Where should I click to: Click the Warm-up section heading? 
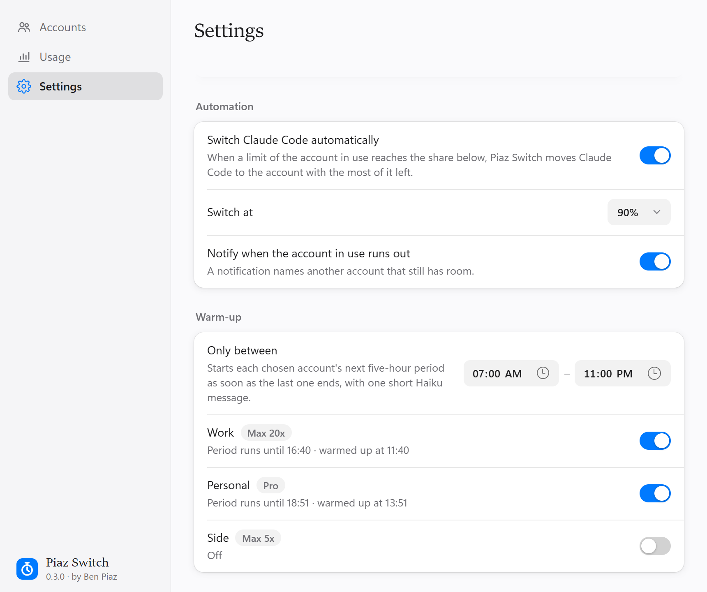pyautogui.click(x=219, y=317)
